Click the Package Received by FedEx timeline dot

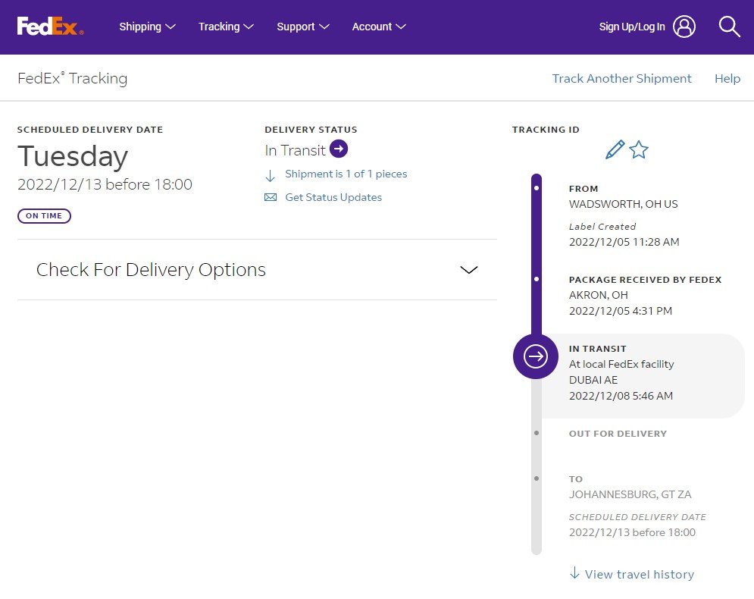click(x=537, y=279)
